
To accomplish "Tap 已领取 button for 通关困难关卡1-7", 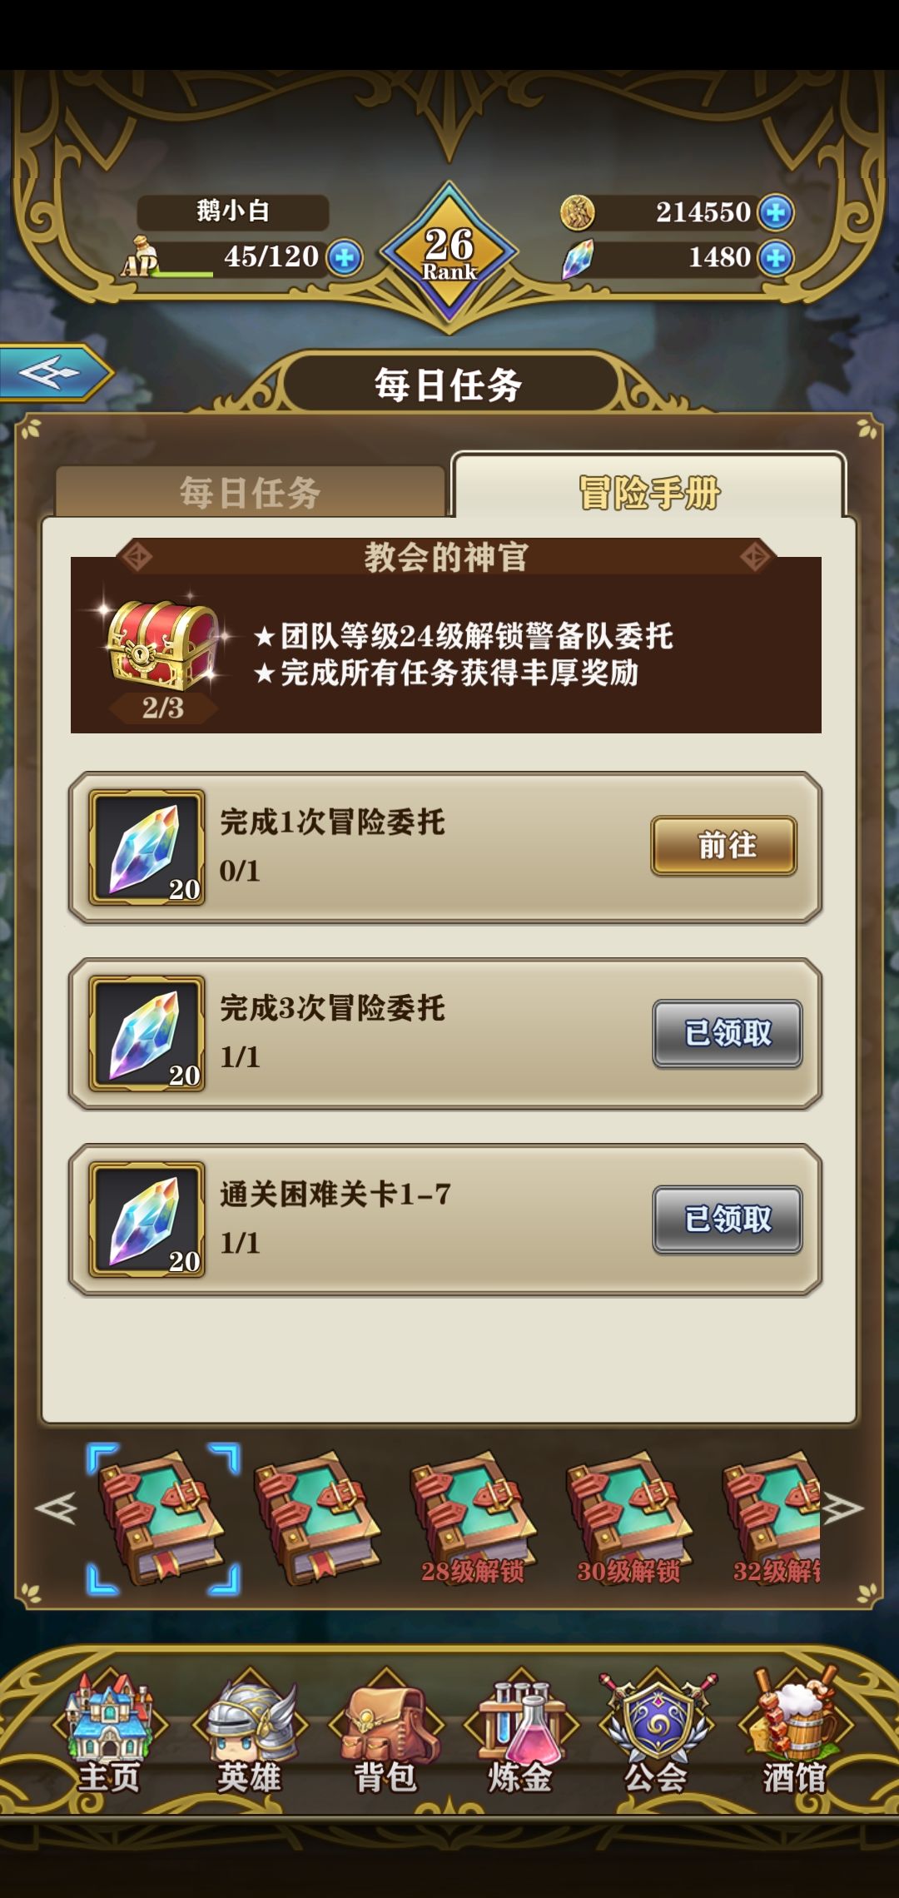I will tap(728, 1220).
